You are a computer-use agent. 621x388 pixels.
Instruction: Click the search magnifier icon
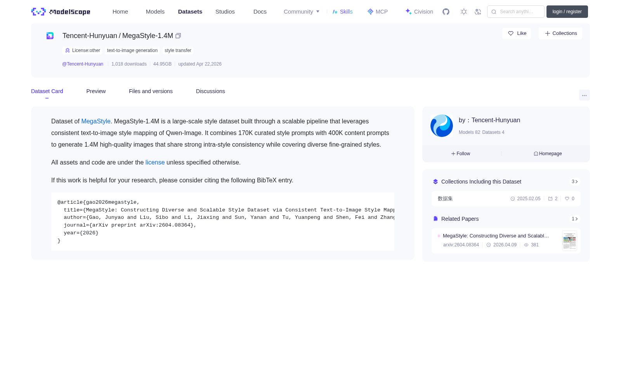tap(494, 12)
